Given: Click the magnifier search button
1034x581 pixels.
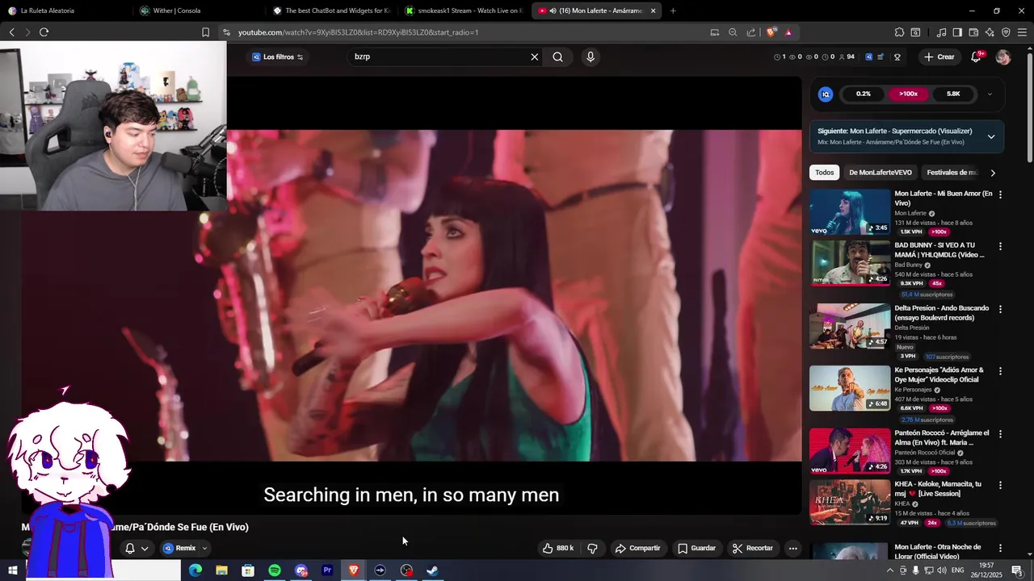Looking at the screenshot, I should pos(557,56).
